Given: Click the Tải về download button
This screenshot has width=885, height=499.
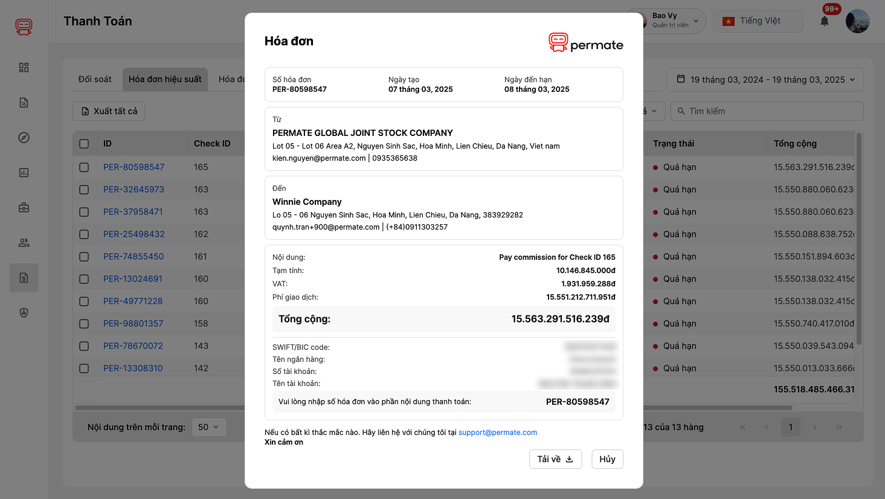Looking at the screenshot, I should [x=555, y=459].
